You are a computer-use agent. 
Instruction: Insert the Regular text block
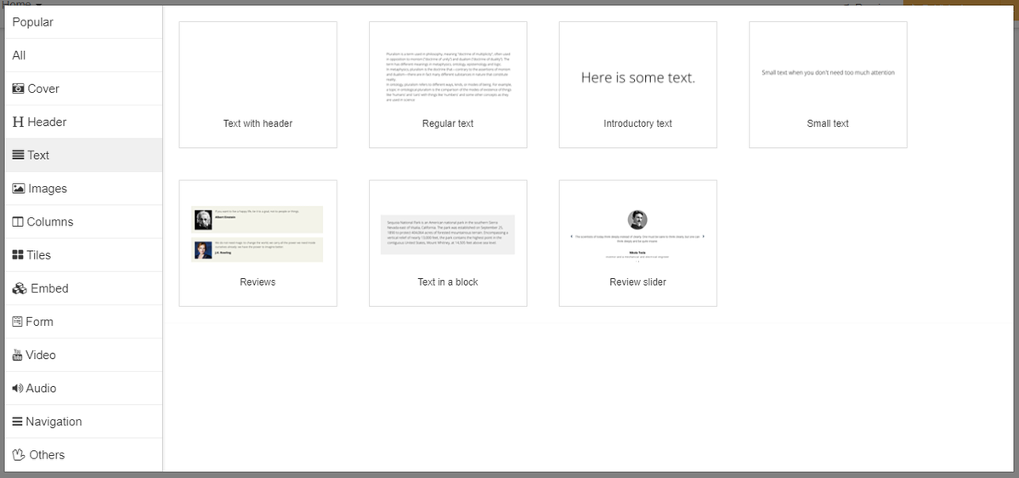[448, 84]
